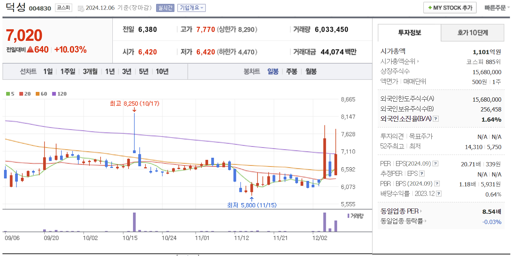Click the 12/02 date label on chart axis
The width and height of the screenshot is (511, 256).
coord(320,238)
